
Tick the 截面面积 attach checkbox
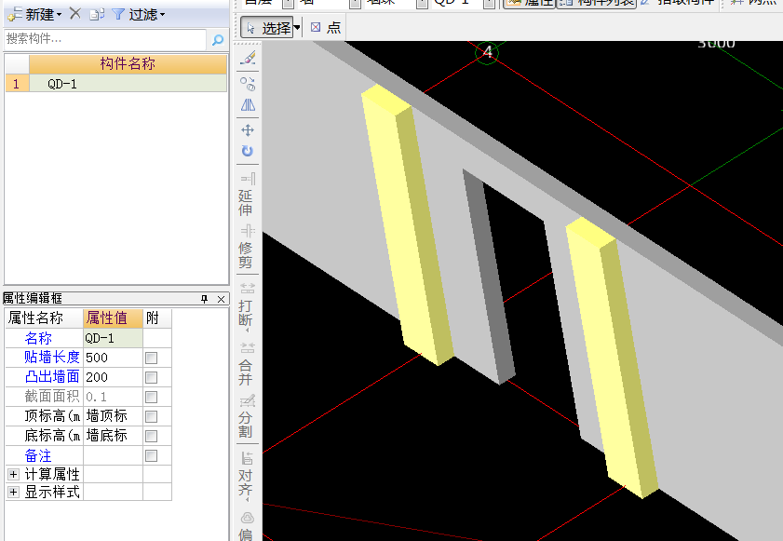(152, 397)
